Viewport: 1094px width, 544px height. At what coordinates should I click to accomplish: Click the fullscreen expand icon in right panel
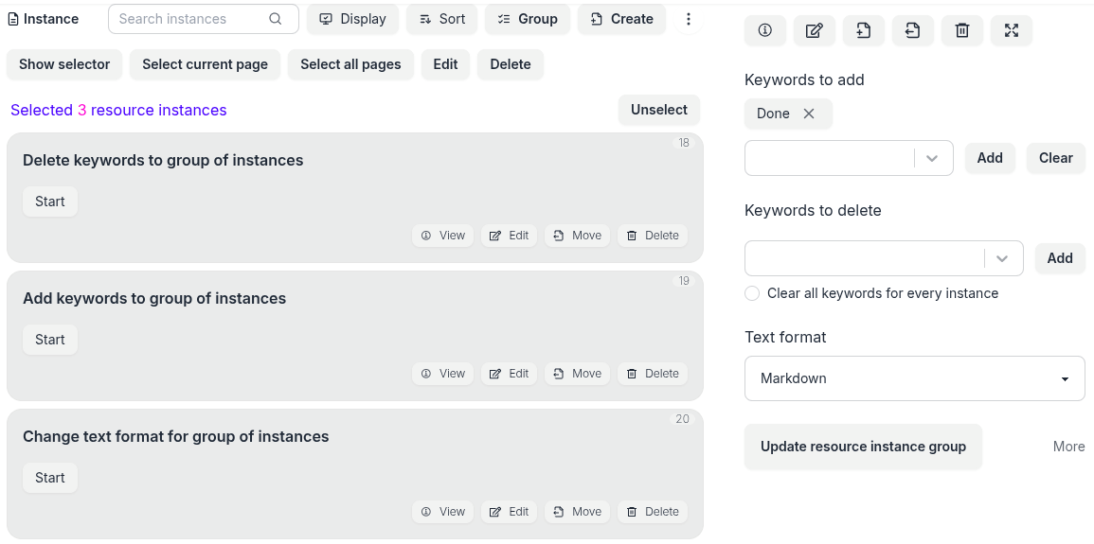[x=1012, y=31]
